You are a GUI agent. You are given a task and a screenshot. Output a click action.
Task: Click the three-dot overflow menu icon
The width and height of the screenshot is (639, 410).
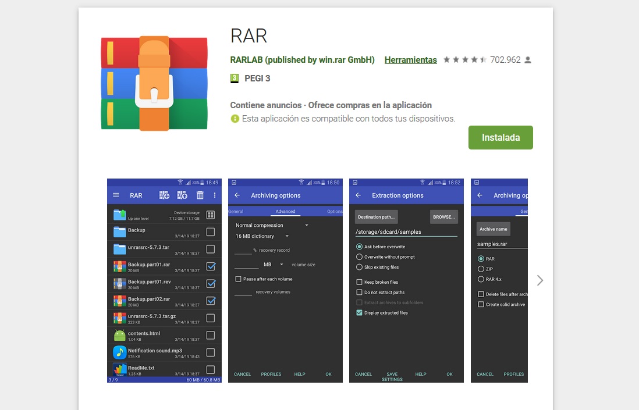[214, 195]
